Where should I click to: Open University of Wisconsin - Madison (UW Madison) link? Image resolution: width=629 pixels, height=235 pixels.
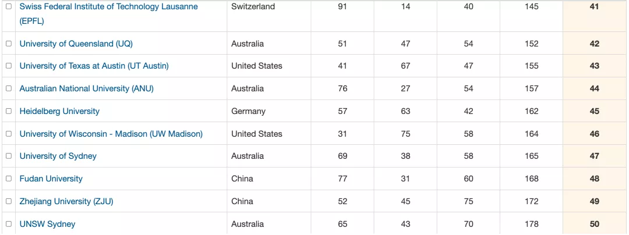[111, 134]
